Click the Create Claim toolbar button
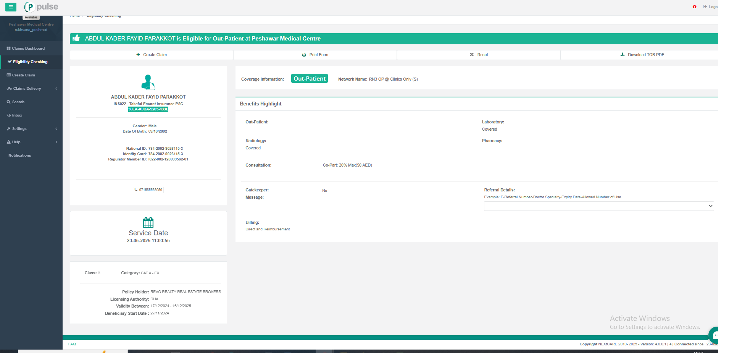The width and height of the screenshot is (729, 353). pos(152,55)
